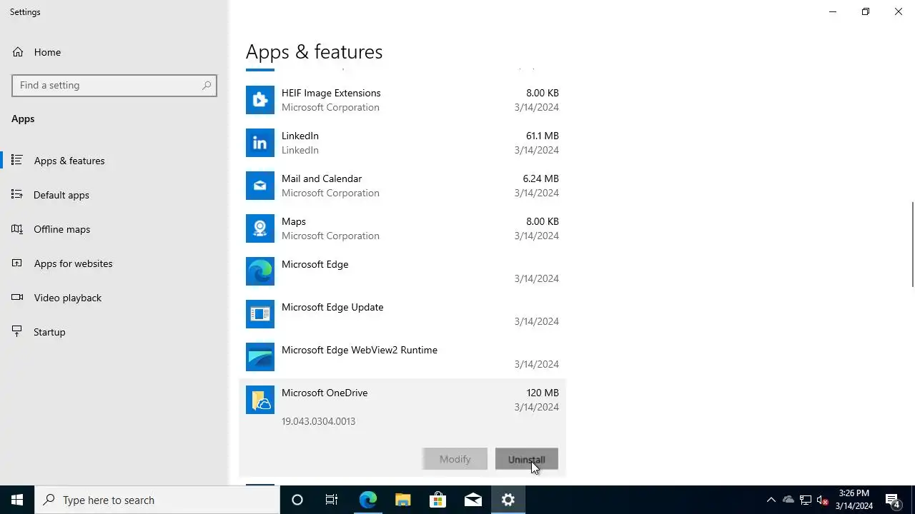Click the taskbar search box
Screen dimensions: 915x514
[157, 500]
